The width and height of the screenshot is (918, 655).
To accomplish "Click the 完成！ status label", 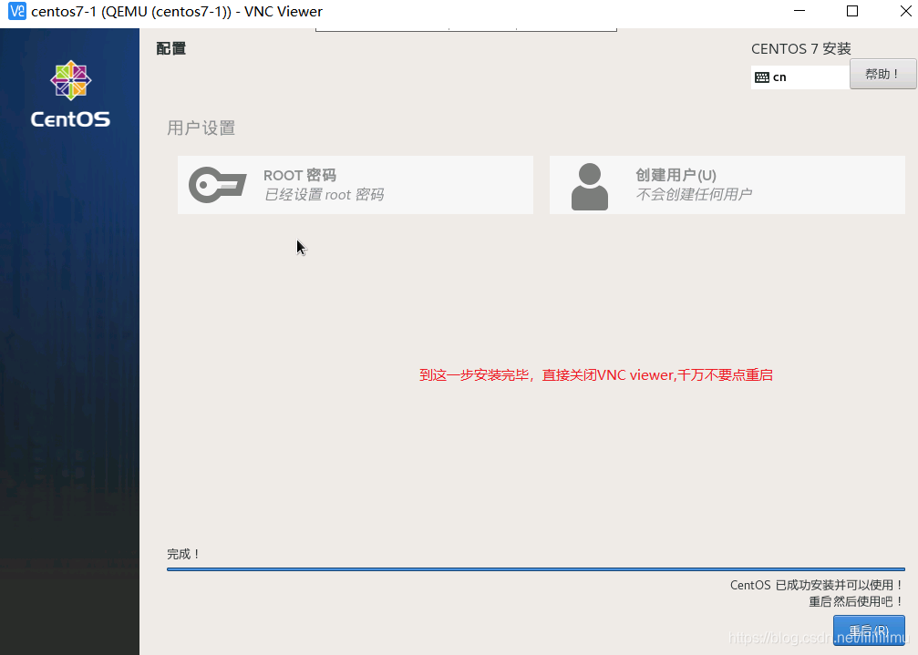I will tap(183, 554).
